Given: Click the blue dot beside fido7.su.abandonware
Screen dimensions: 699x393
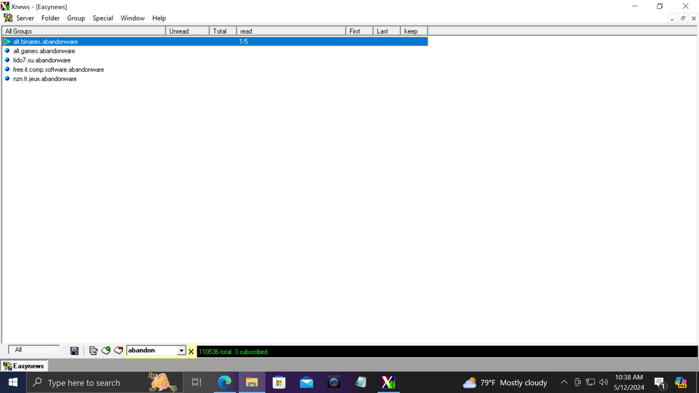Looking at the screenshot, I should (7, 60).
